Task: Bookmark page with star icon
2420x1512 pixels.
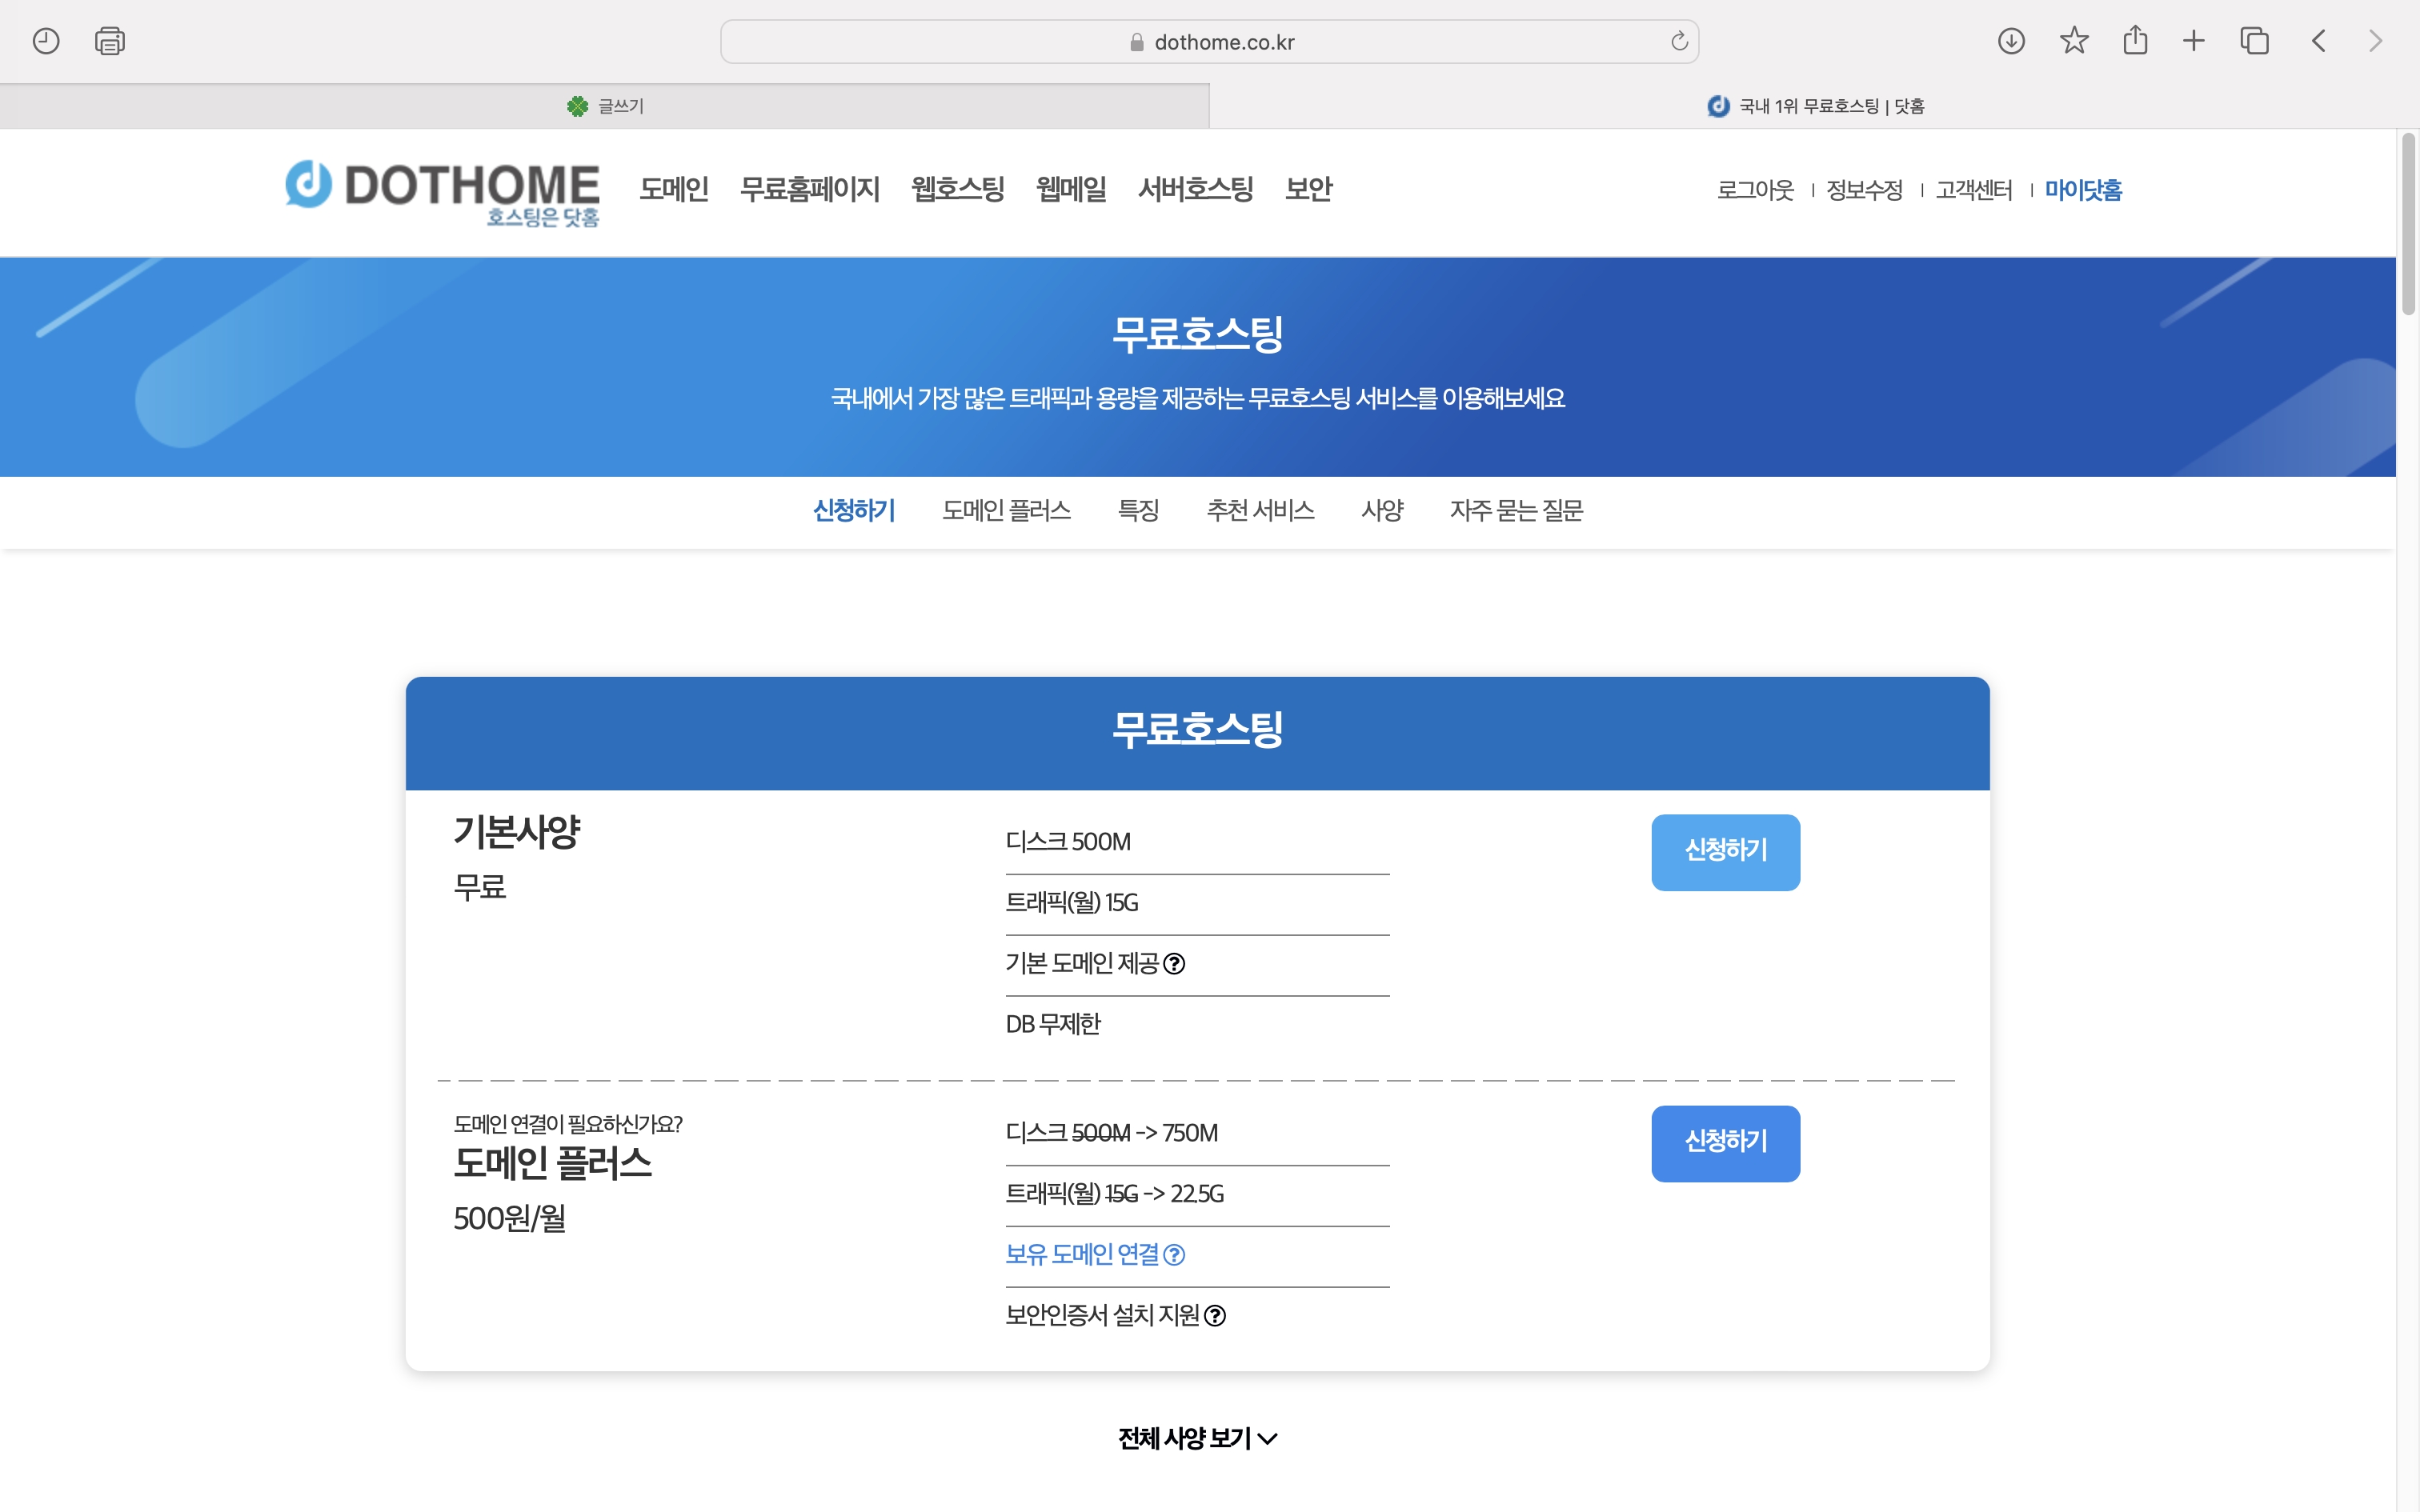Action: 2074,41
